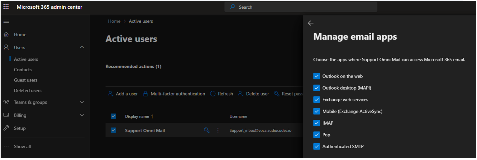Collapse the Users section chevron

(x=82, y=47)
